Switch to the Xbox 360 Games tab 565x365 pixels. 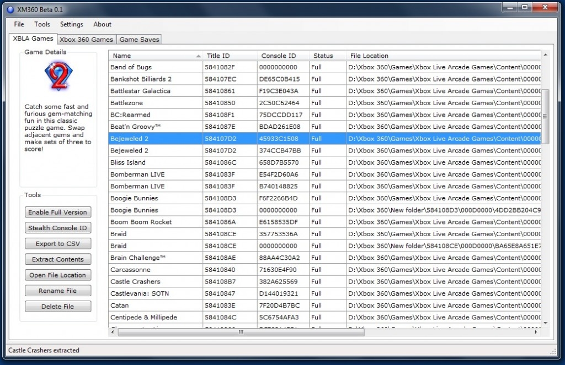[86, 40]
